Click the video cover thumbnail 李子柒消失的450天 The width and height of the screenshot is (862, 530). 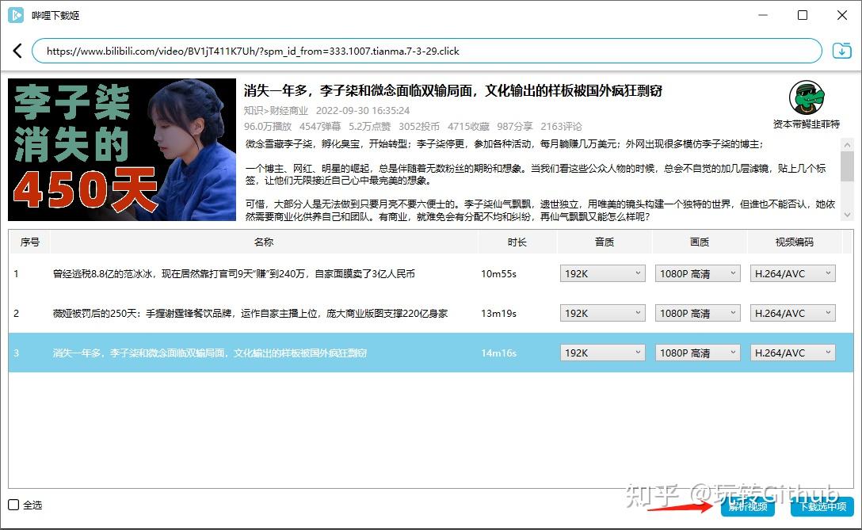(122, 150)
